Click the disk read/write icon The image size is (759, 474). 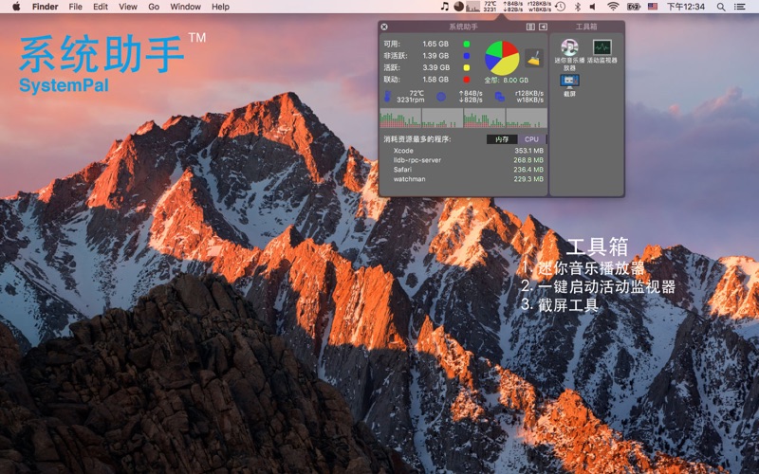(500, 97)
